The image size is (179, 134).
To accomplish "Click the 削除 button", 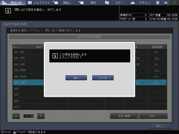I will [153, 116].
